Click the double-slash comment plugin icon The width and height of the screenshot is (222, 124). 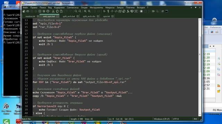(163, 11)
